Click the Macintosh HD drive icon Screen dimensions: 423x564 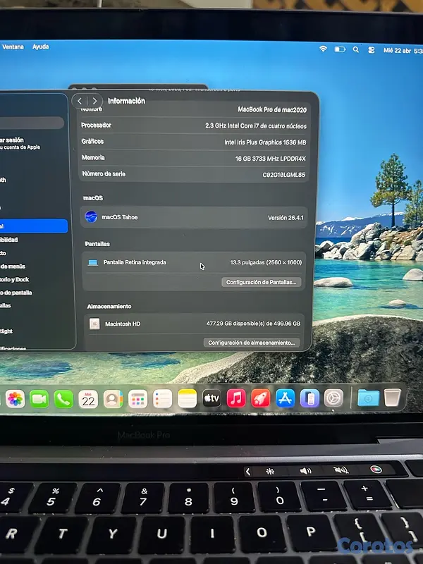tap(94, 324)
